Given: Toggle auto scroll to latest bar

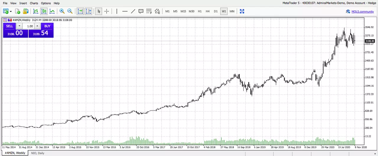Looking at the screenshot, I should click(x=80, y=11).
